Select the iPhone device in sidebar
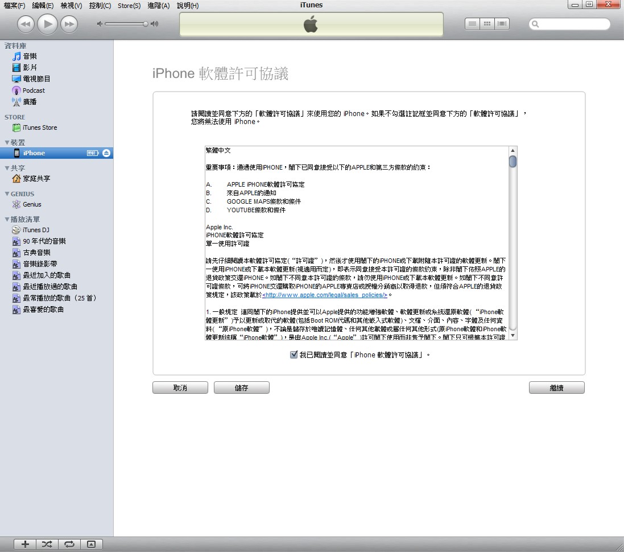624x552 pixels. tap(56, 153)
